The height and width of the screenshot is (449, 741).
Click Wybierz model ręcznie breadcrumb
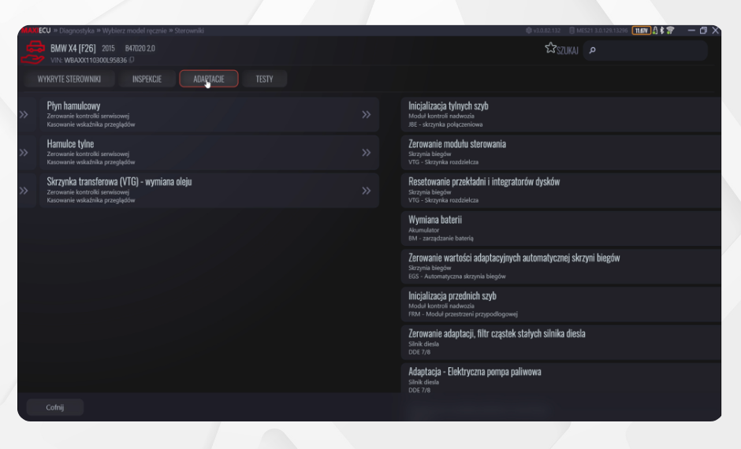[134, 31]
